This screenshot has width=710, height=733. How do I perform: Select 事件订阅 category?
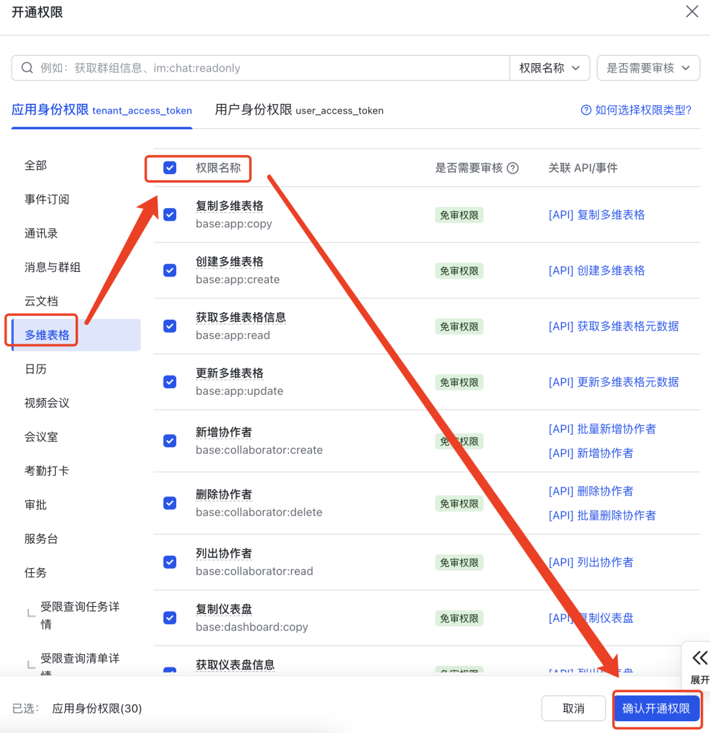[47, 200]
